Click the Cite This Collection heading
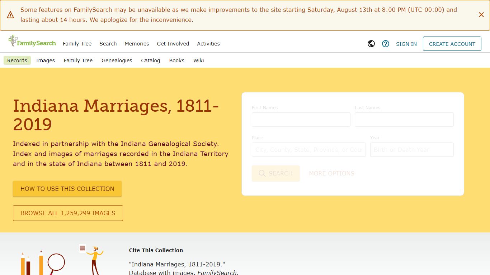Image resolution: width=490 pixels, height=275 pixels. [156, 250]
